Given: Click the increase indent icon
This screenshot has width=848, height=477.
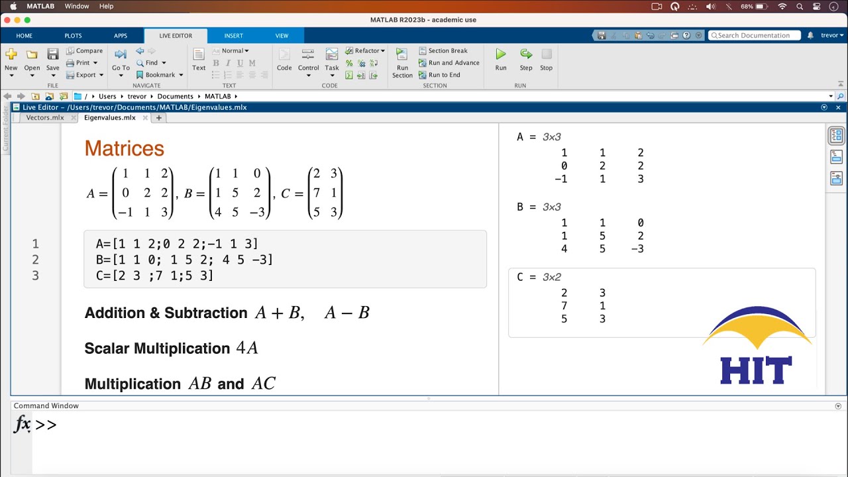Looking at the screenshot, I should (361, 76).
